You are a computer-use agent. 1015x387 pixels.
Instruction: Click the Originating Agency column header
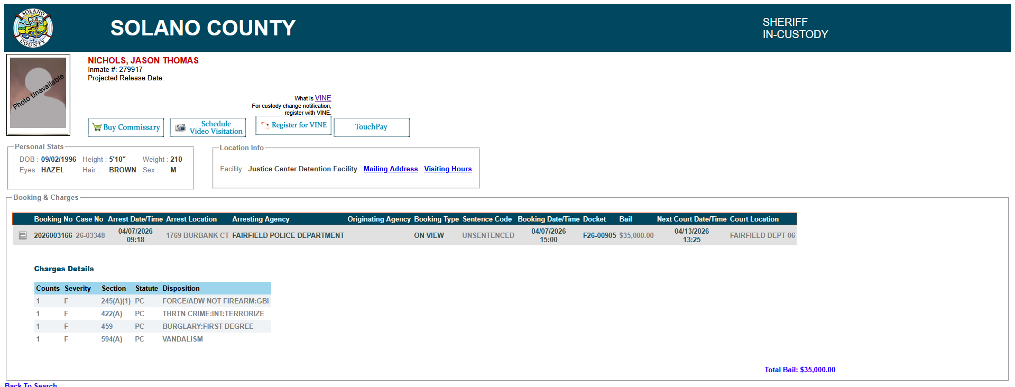(379, 219)
